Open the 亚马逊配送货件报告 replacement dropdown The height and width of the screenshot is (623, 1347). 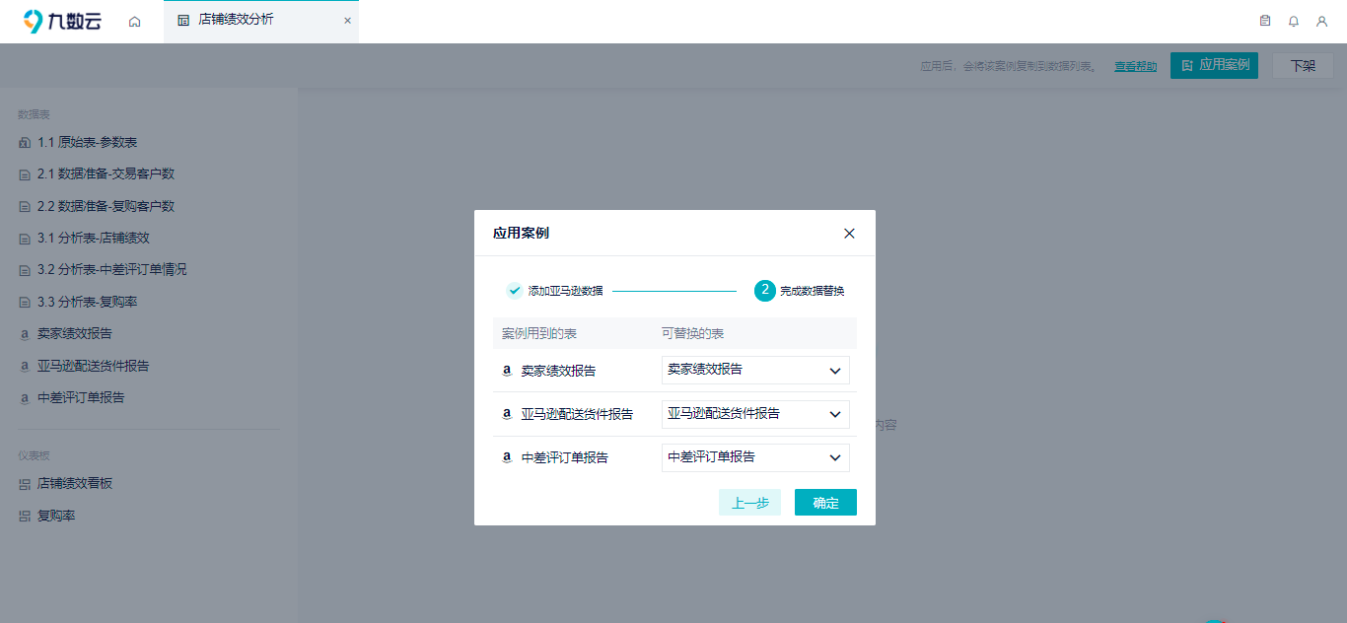point(755,414)
